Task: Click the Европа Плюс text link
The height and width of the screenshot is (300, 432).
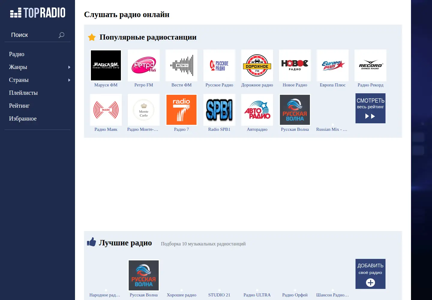Action: coord(333,85)
